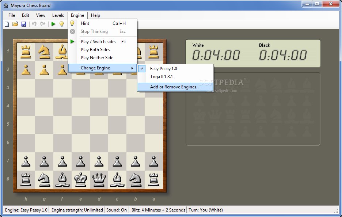Click the Undo move toolbar arrow
342x217 pixels.
[34, 24]
